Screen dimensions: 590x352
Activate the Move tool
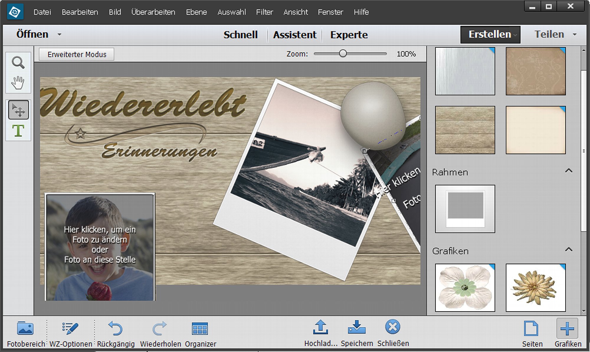pos(18,110)
